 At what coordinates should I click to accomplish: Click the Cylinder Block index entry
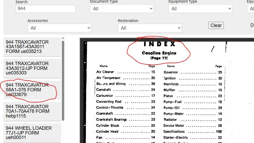tap(126, 126)
